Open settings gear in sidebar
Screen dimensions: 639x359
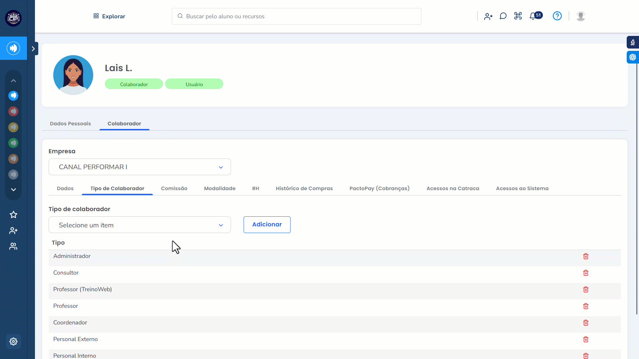click(13, 341)
